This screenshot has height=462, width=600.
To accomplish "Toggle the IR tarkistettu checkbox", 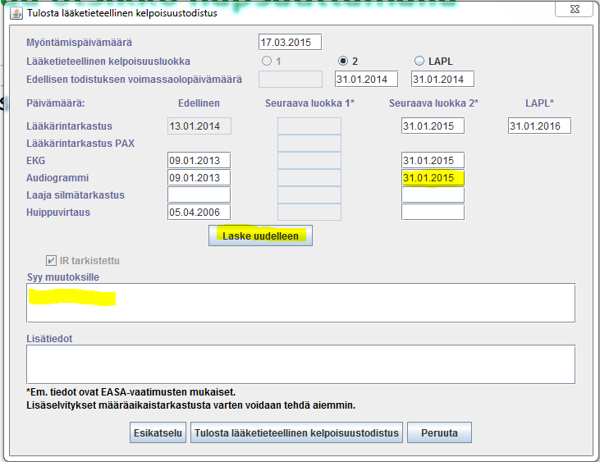I will click(x=51, y=261).
